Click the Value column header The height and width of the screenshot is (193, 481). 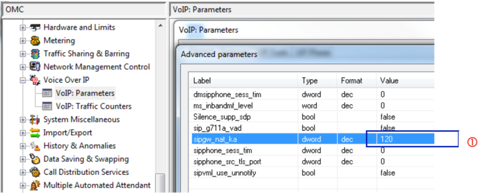point(389,81)
